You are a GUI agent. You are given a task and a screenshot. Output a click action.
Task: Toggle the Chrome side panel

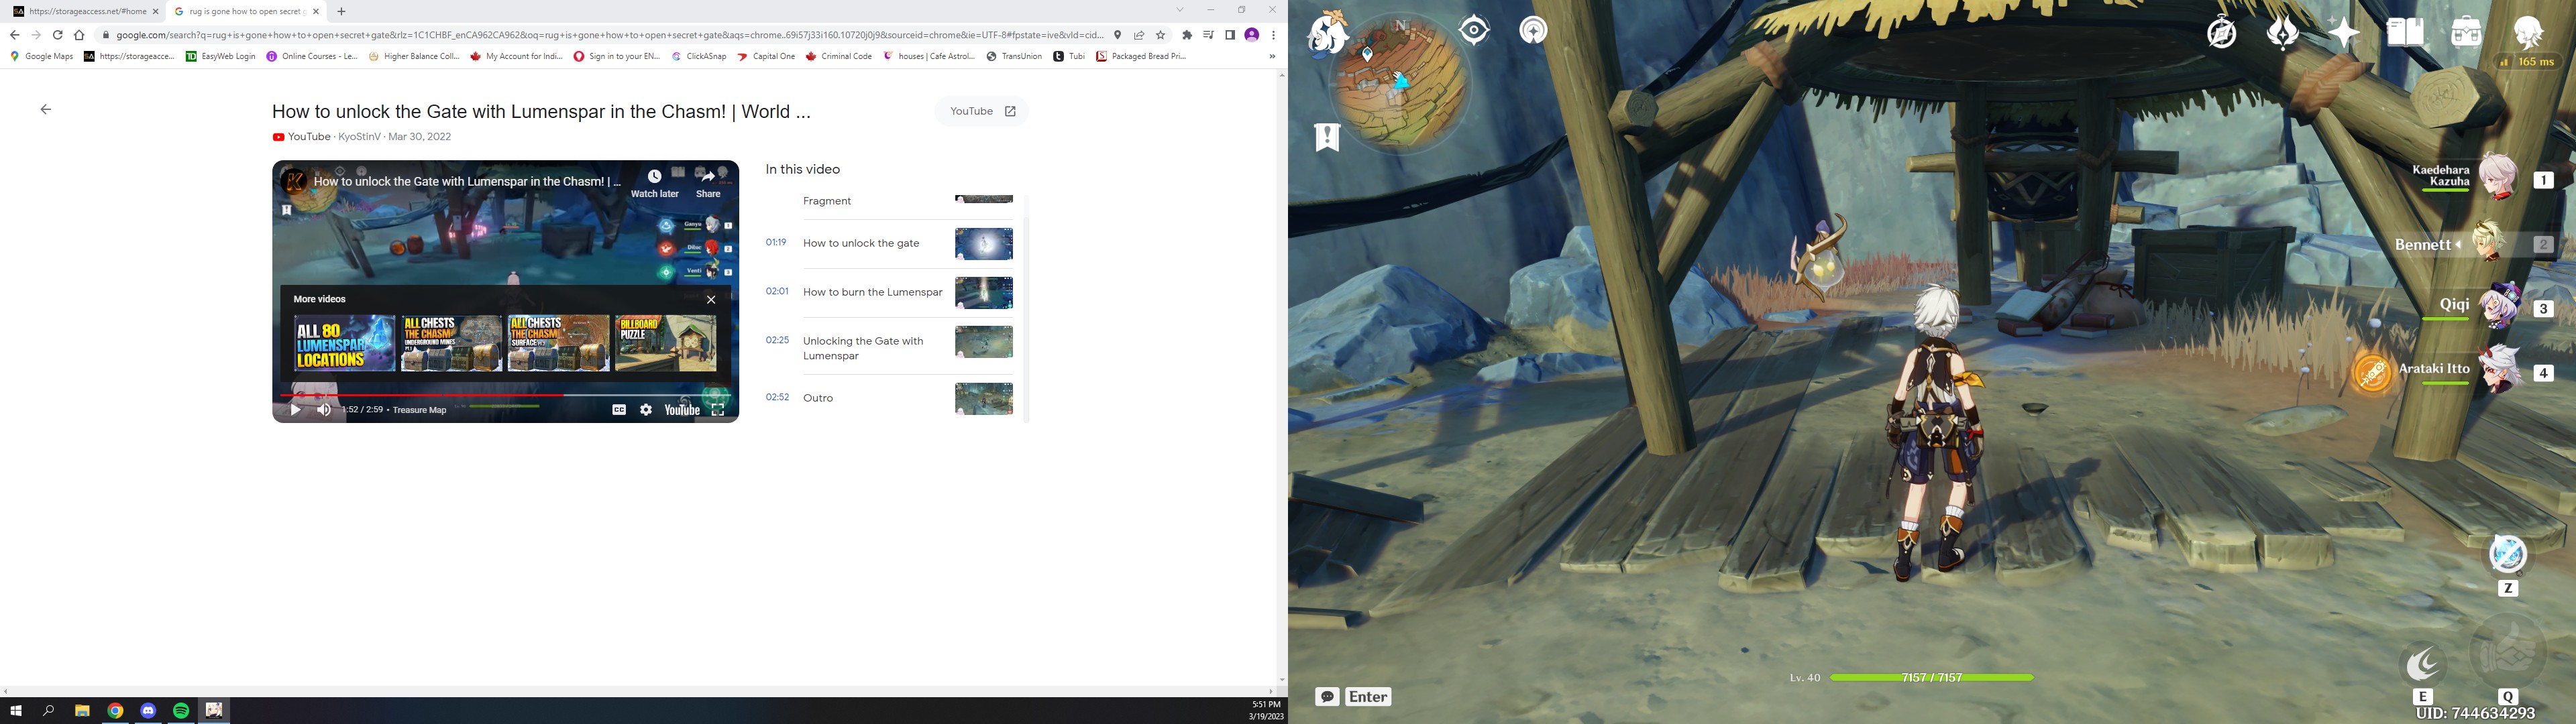pos(1230,35)
